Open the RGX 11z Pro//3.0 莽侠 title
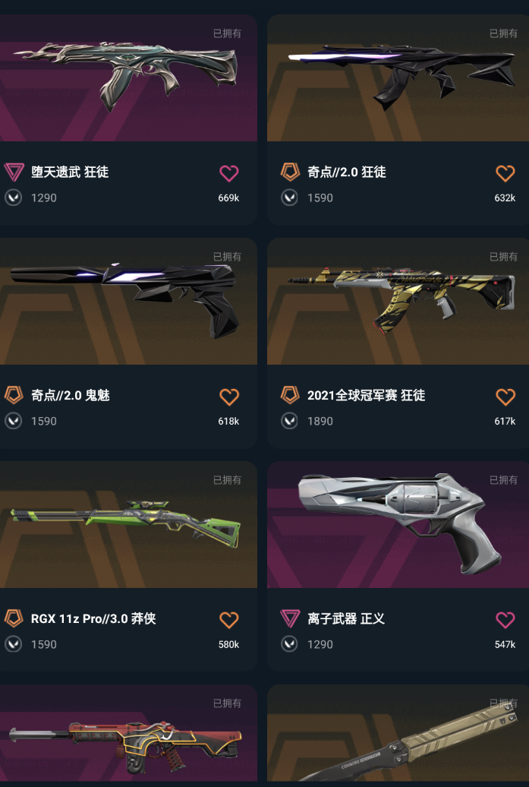Viewport: 529px width, 787px height. [93, 619]
